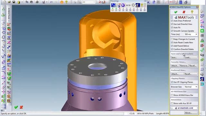Enable Keep Changes to Current checkbox
Viewport: 206px width, 116px height.
pyautogui.click(x=172, y=39)
